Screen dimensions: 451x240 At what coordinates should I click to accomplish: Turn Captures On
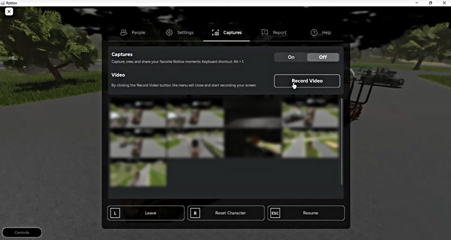[291, 57]
